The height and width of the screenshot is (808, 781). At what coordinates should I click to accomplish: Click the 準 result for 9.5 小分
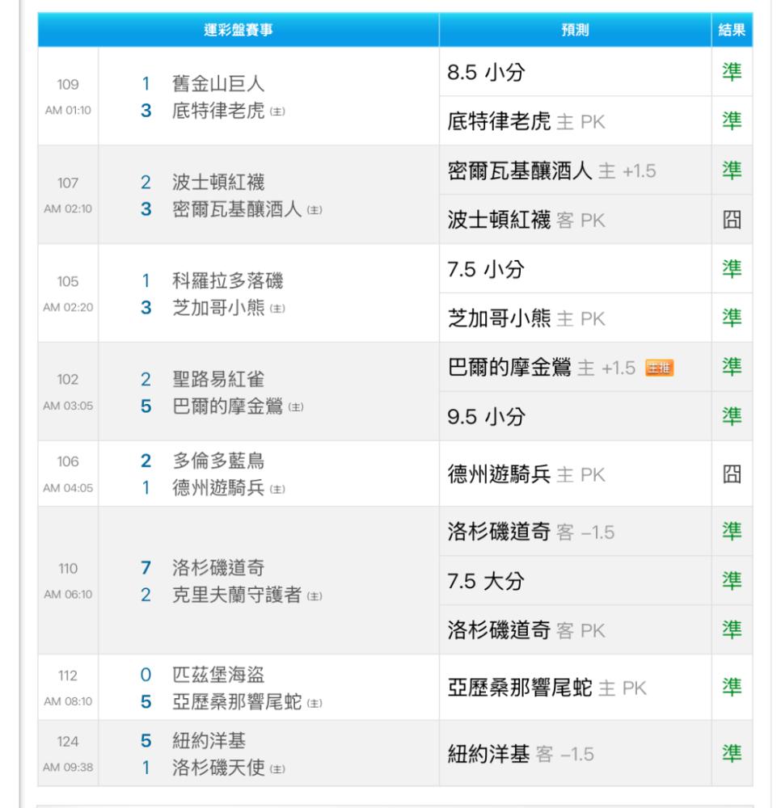(732, 416)
